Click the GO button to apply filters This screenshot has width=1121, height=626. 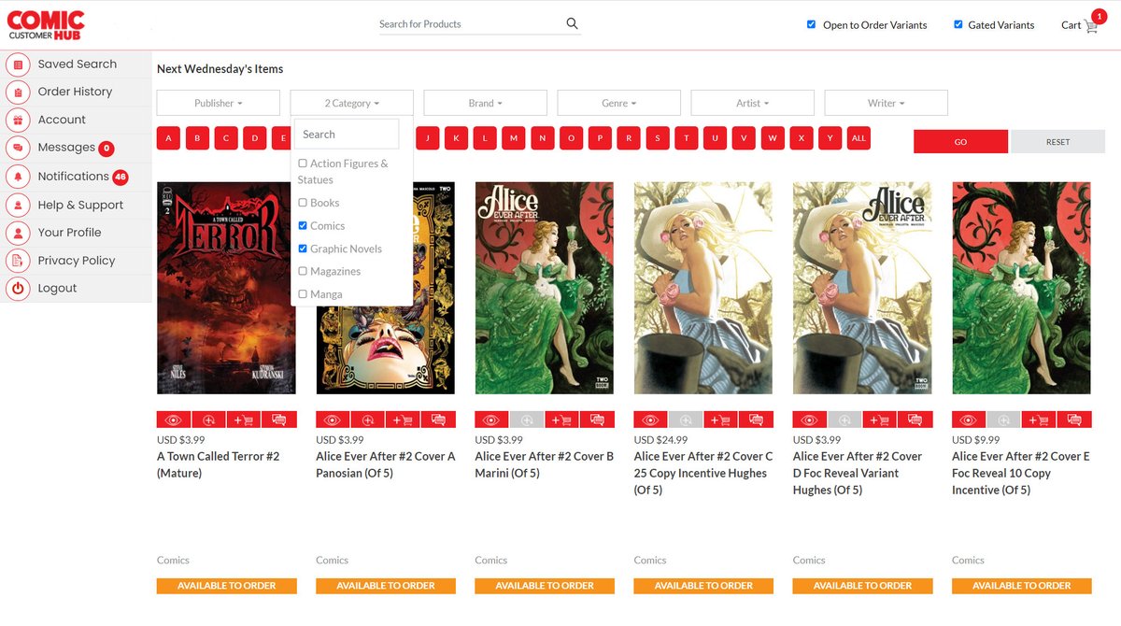pyautogui.click(x=960, y=141)
